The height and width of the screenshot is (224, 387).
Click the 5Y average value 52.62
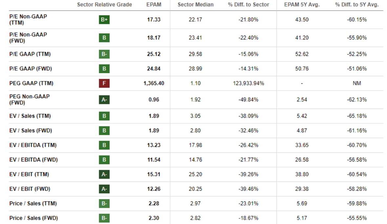pos(302,54)
